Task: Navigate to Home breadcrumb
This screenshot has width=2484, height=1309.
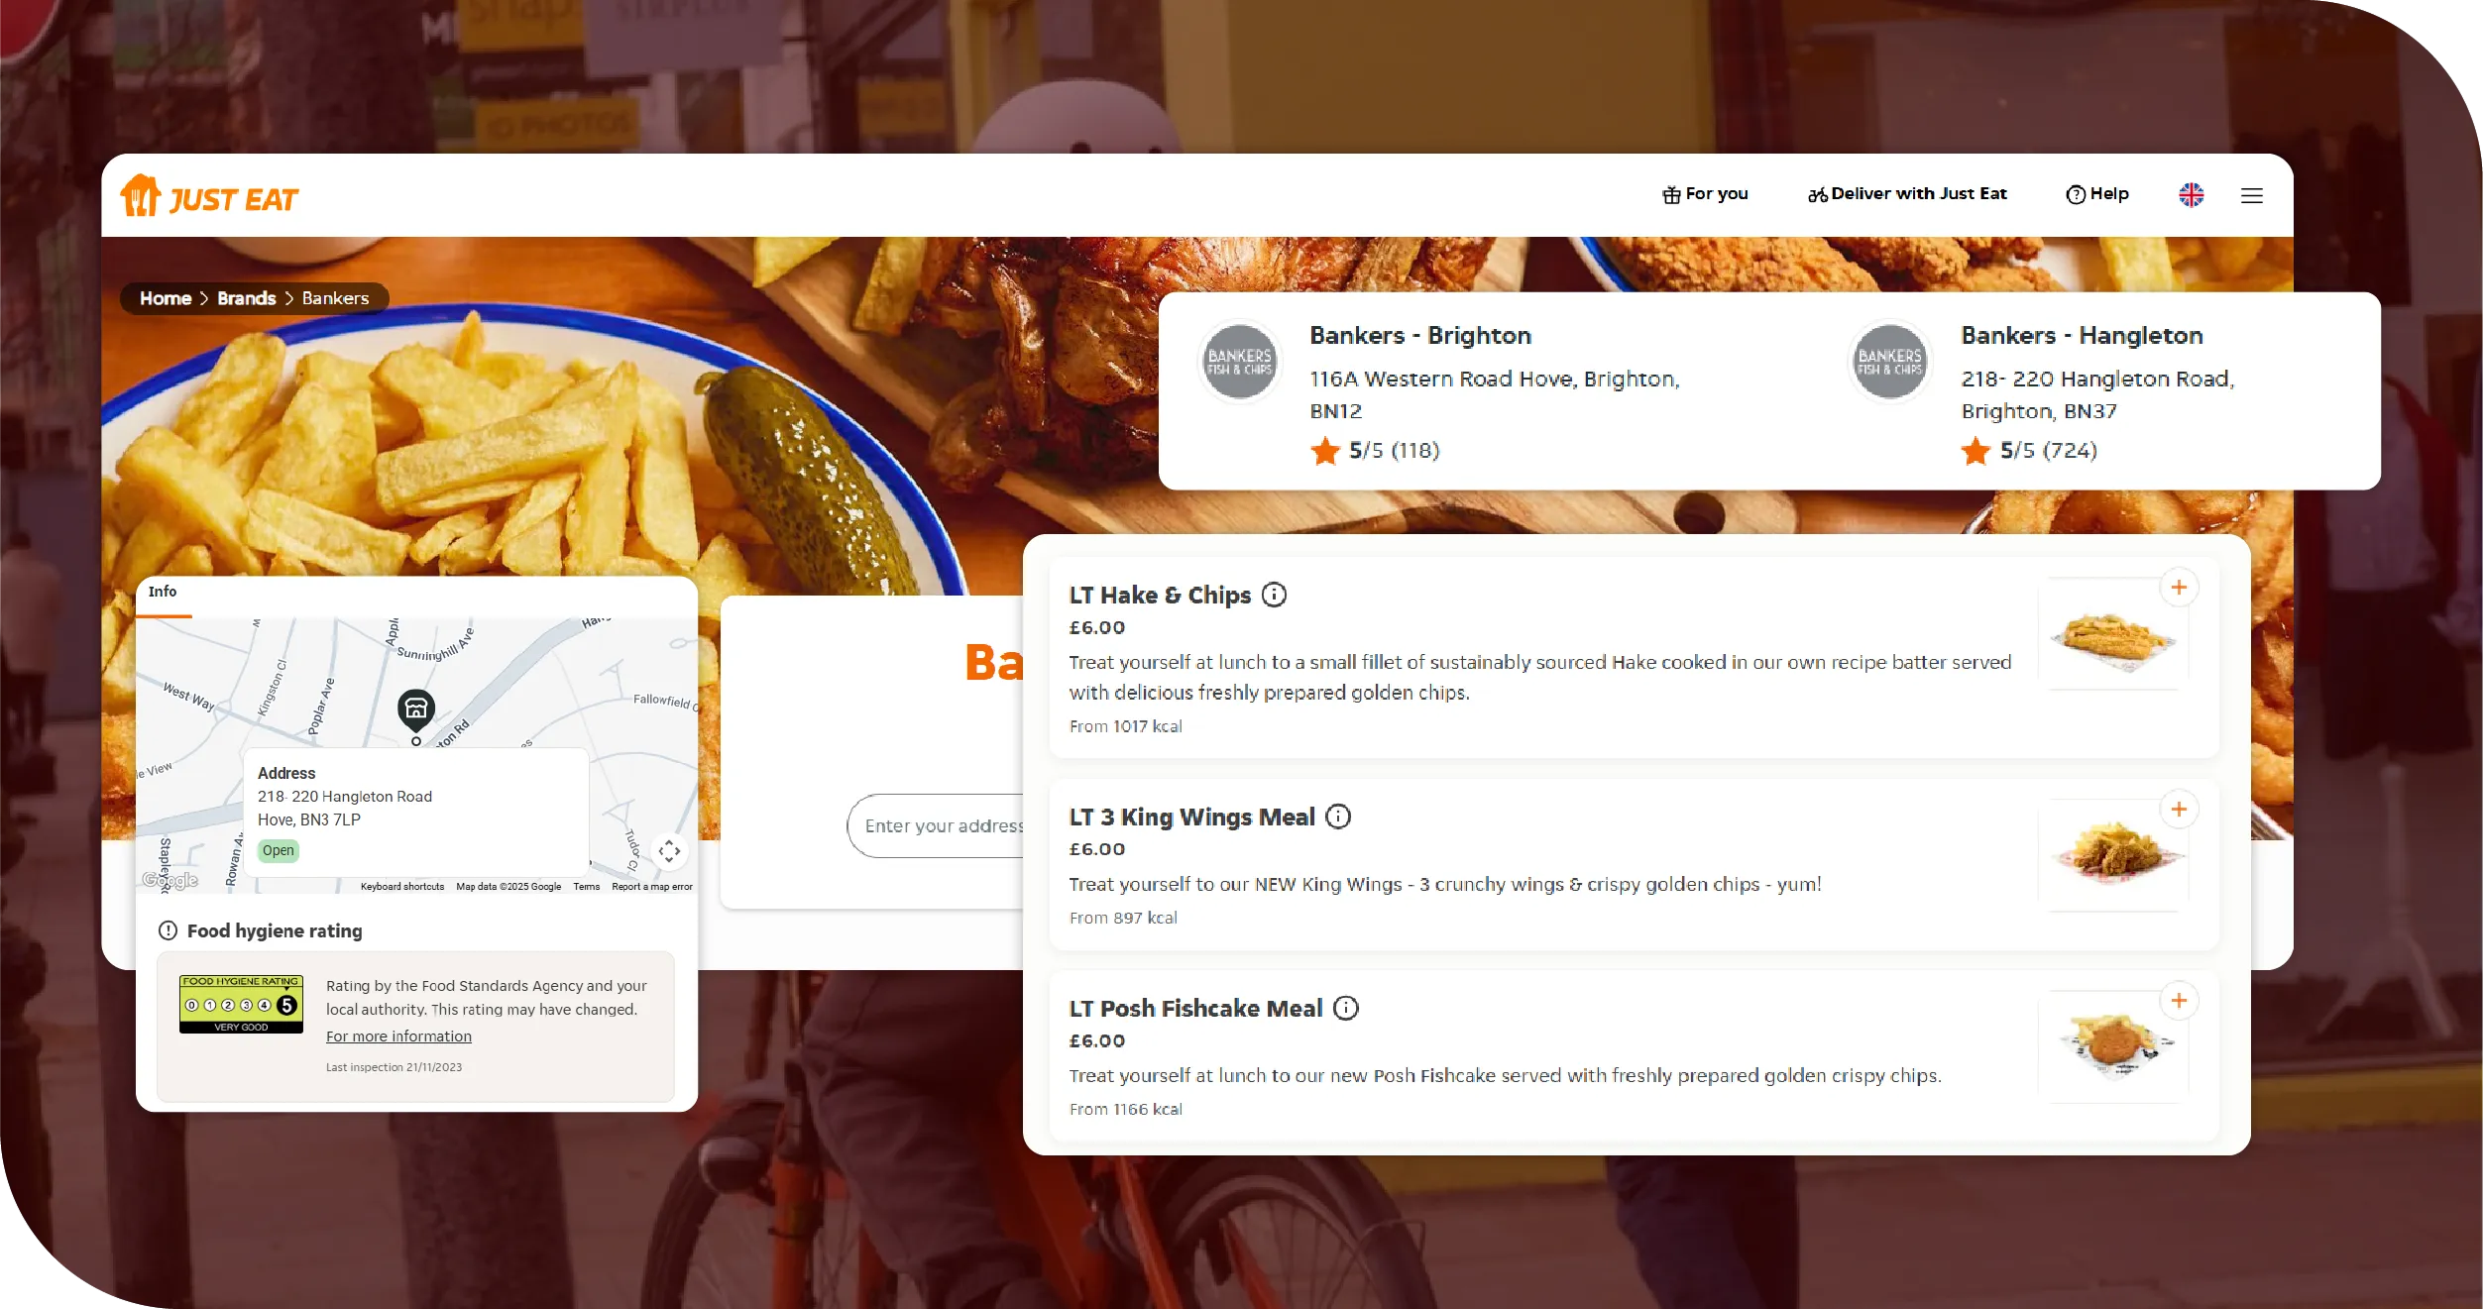Action: 166,298
